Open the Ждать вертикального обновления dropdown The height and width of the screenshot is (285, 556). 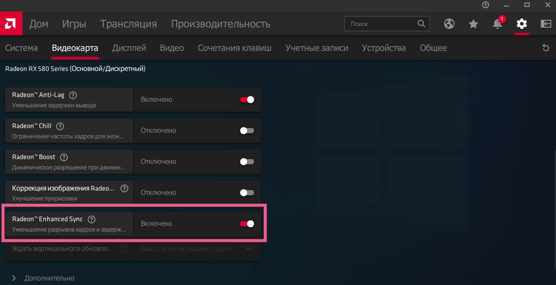point(197,249)
